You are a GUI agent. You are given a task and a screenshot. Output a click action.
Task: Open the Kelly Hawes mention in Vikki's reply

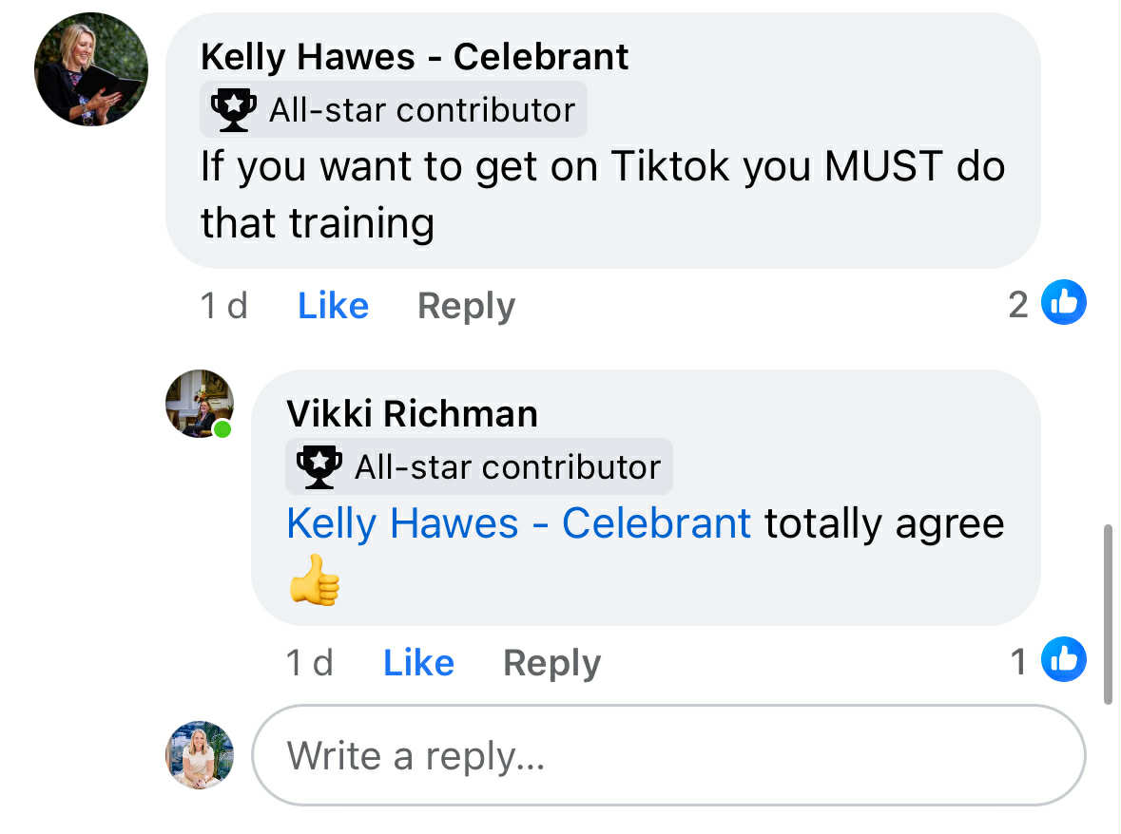click(x=518, y=523)
